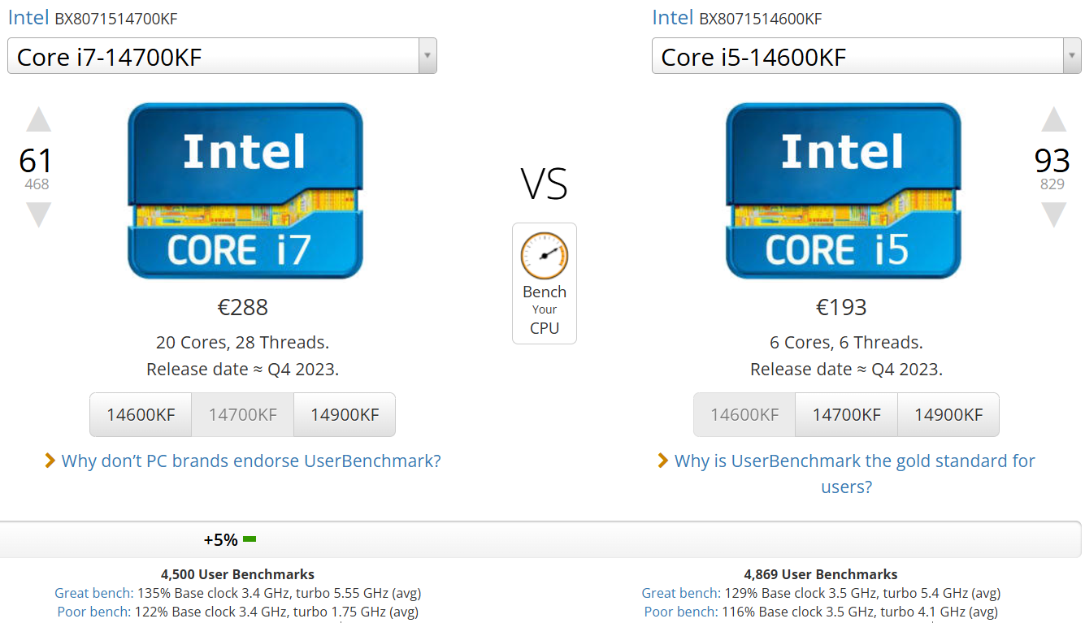Click the €288 price of the i7

[242, 307]
